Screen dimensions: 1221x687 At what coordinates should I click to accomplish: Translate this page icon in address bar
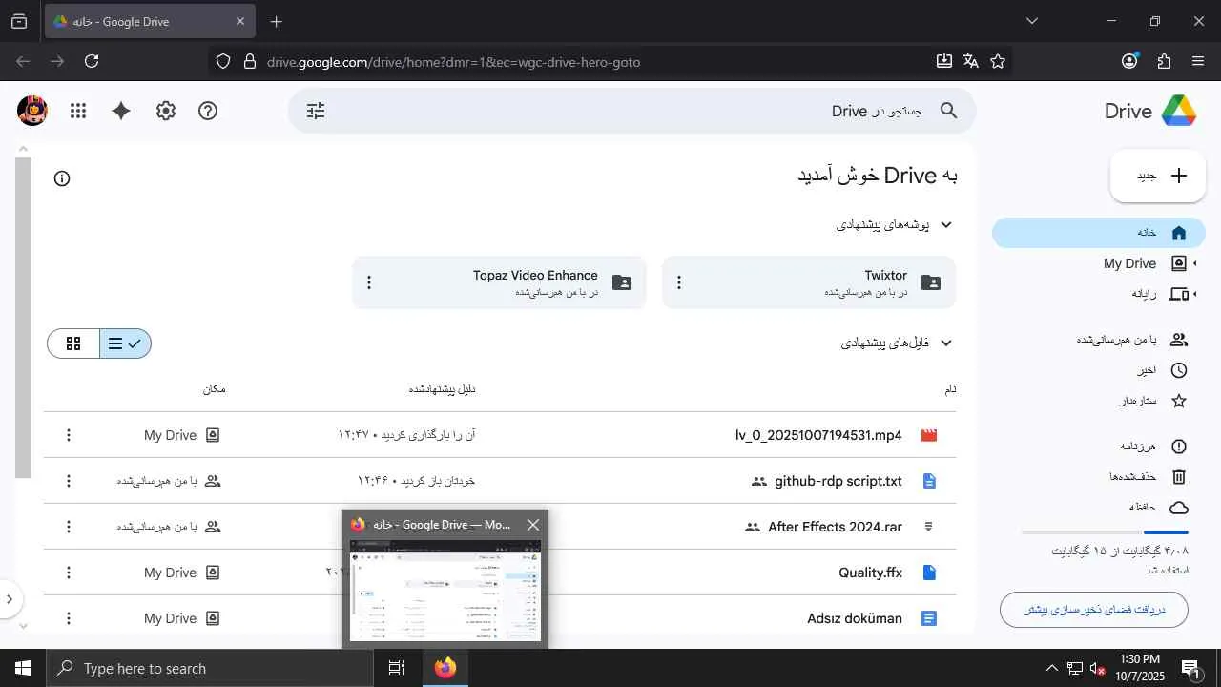click(x=971, y=61)
